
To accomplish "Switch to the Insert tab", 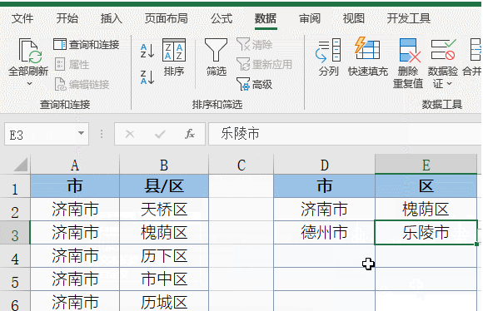I will [112, 18].
